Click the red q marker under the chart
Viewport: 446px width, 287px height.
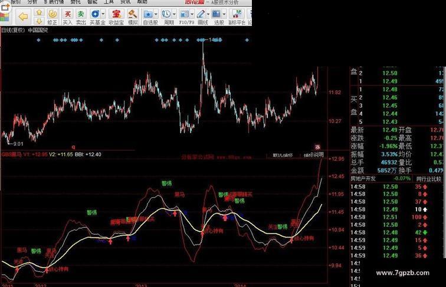(73, 147)
